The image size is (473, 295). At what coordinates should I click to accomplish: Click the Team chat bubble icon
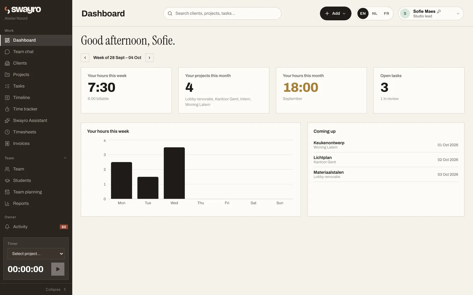[x=7, y=52]
